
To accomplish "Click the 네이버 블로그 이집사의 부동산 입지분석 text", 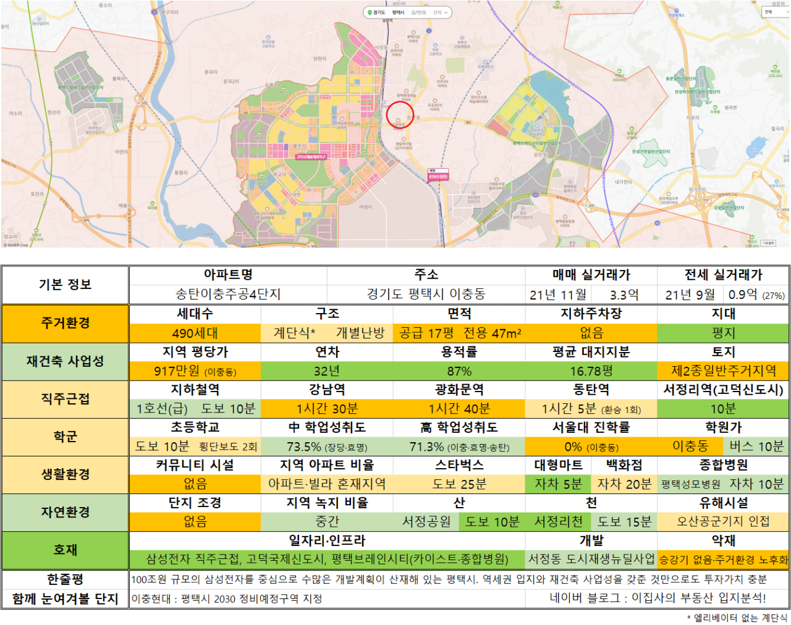I will point(658,598).
